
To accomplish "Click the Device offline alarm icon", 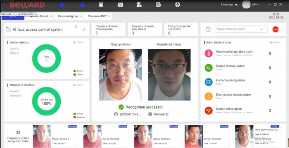I will [x=208, y=111].
